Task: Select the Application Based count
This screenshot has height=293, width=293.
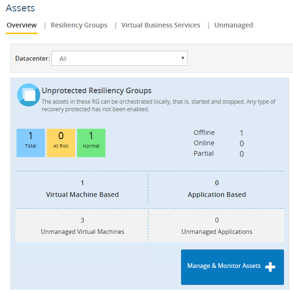Action: 217,183
